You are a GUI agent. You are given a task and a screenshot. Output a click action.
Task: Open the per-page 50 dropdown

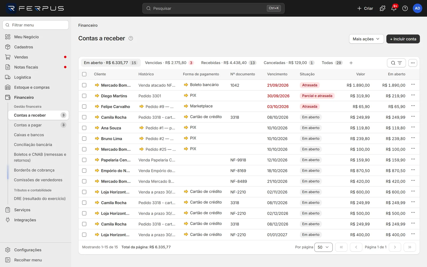pyautogui.click(x=323, y=247)
